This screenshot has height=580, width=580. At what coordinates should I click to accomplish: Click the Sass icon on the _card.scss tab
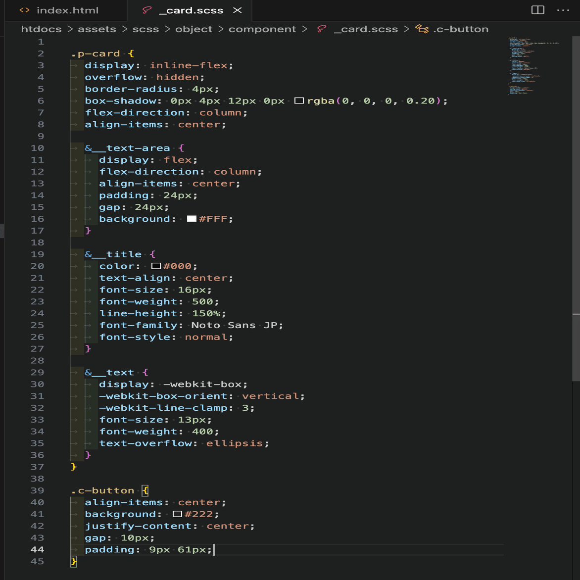146,10
